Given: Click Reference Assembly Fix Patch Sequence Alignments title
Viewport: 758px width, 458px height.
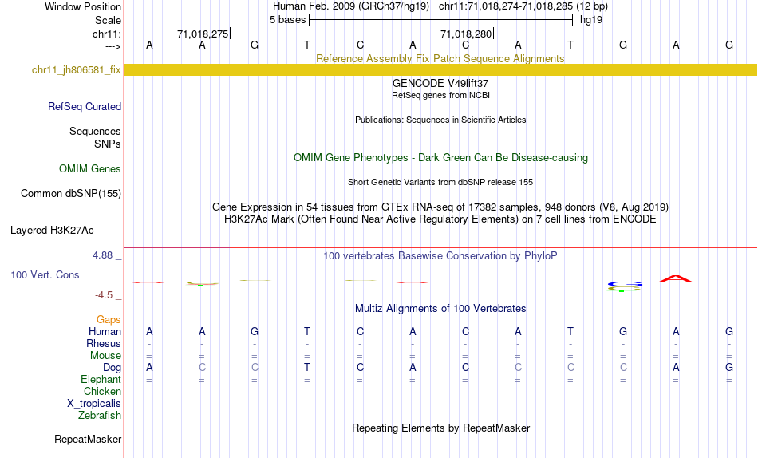Looking at the screenshot, I should pyautogui.click(x=440, y=58).
